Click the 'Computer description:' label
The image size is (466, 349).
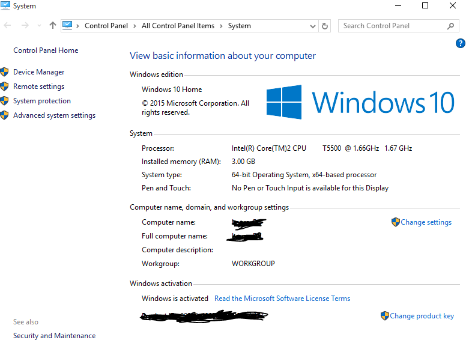click(177, 250)
